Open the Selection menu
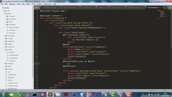 12,4
